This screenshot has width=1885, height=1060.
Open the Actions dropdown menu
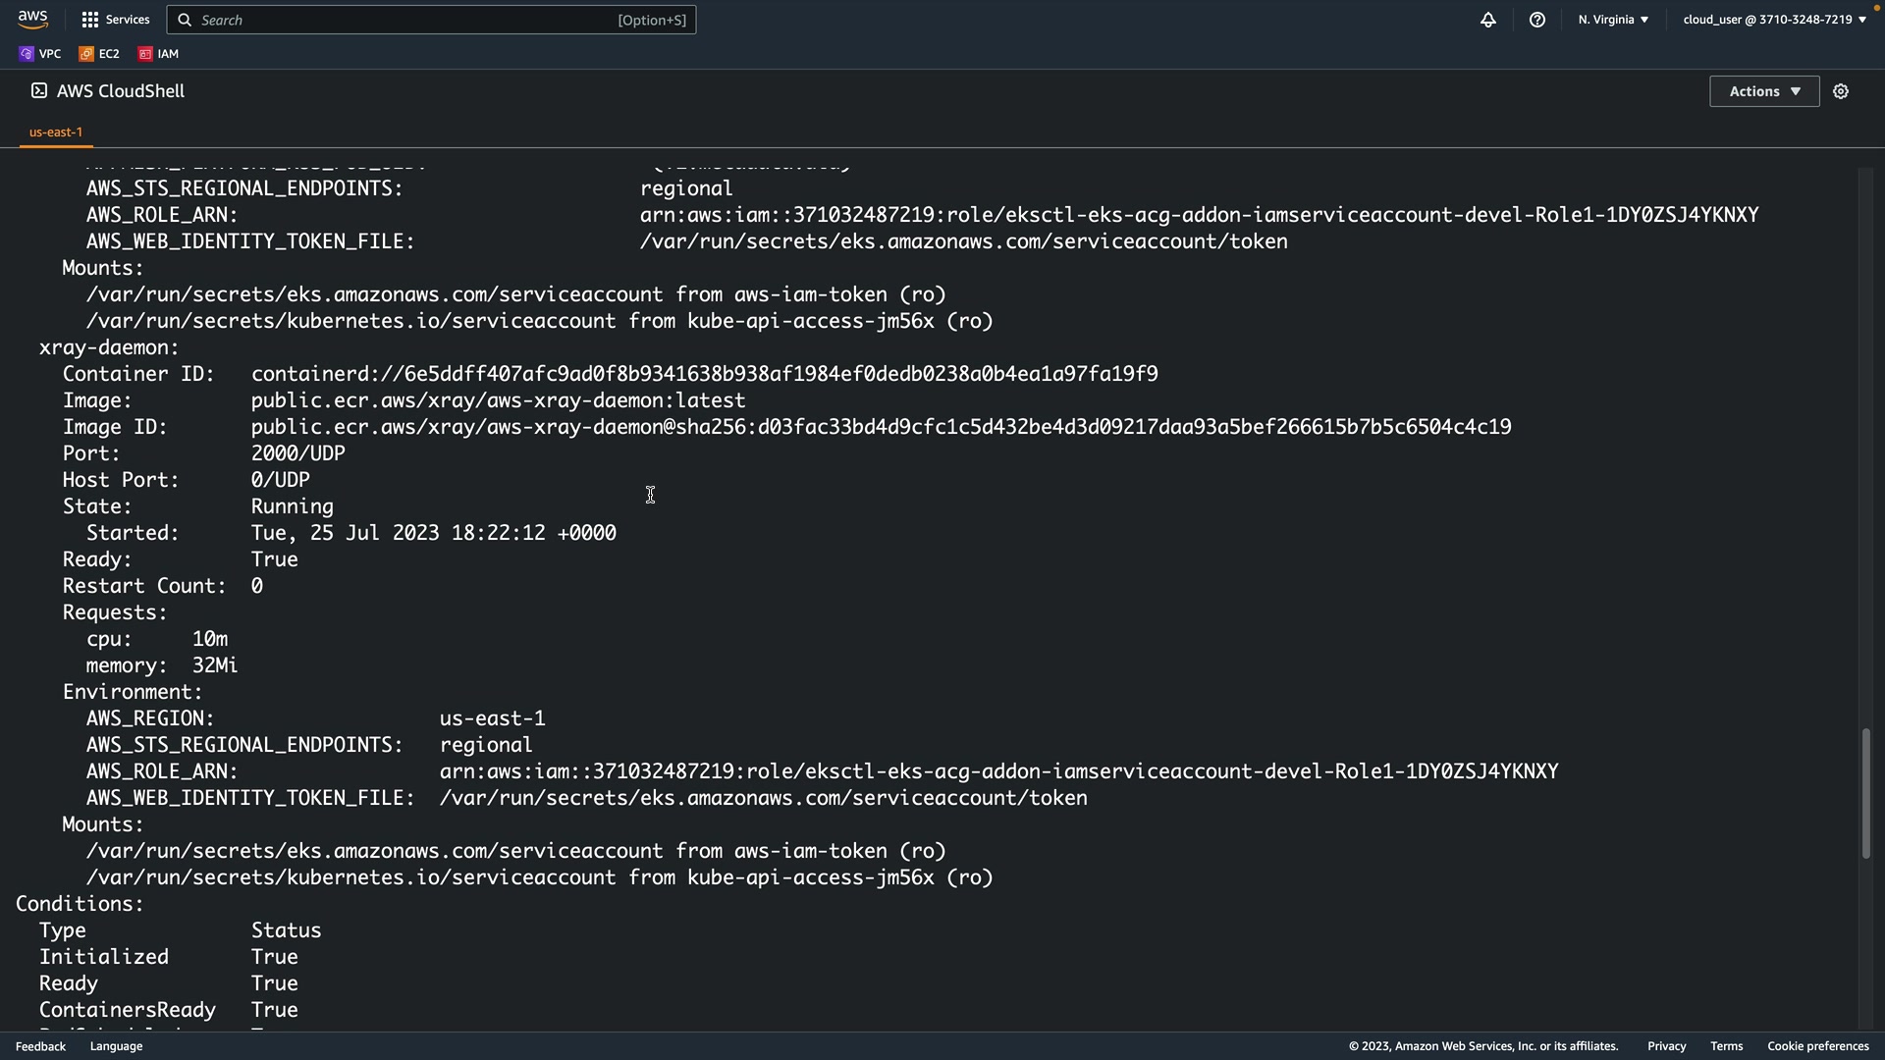1763,91
